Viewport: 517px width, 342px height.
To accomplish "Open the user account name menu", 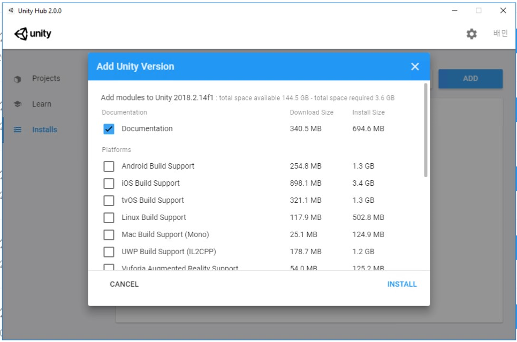I will 500,33.
